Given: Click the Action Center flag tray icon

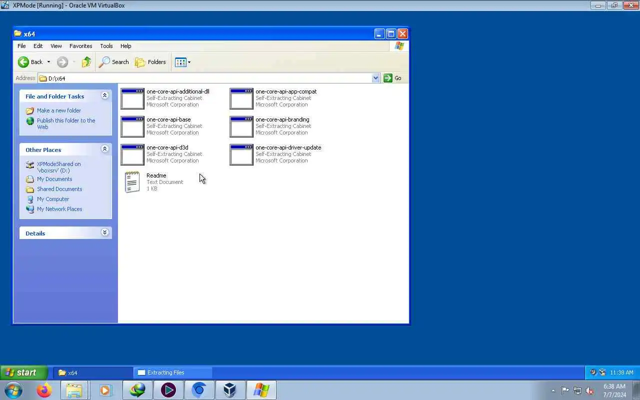Looking at the screenshot, I should pyautogui.click(x=565, y=390).
